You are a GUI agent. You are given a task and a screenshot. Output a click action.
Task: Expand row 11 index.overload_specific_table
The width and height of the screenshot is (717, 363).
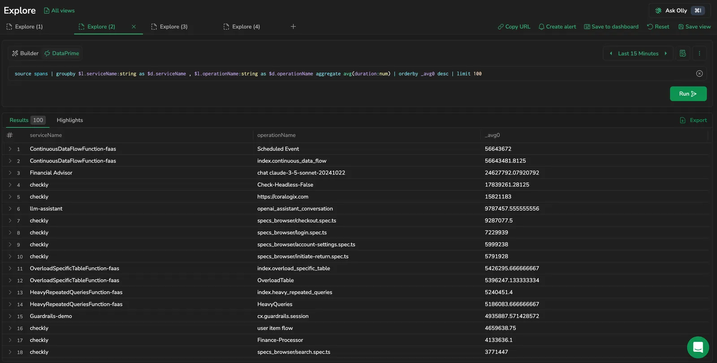[x=10, y=268]
